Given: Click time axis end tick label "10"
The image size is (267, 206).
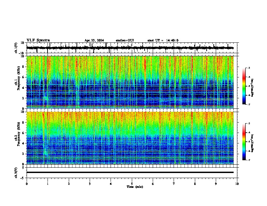Looking at the screenshot, I should pos(237,184).
